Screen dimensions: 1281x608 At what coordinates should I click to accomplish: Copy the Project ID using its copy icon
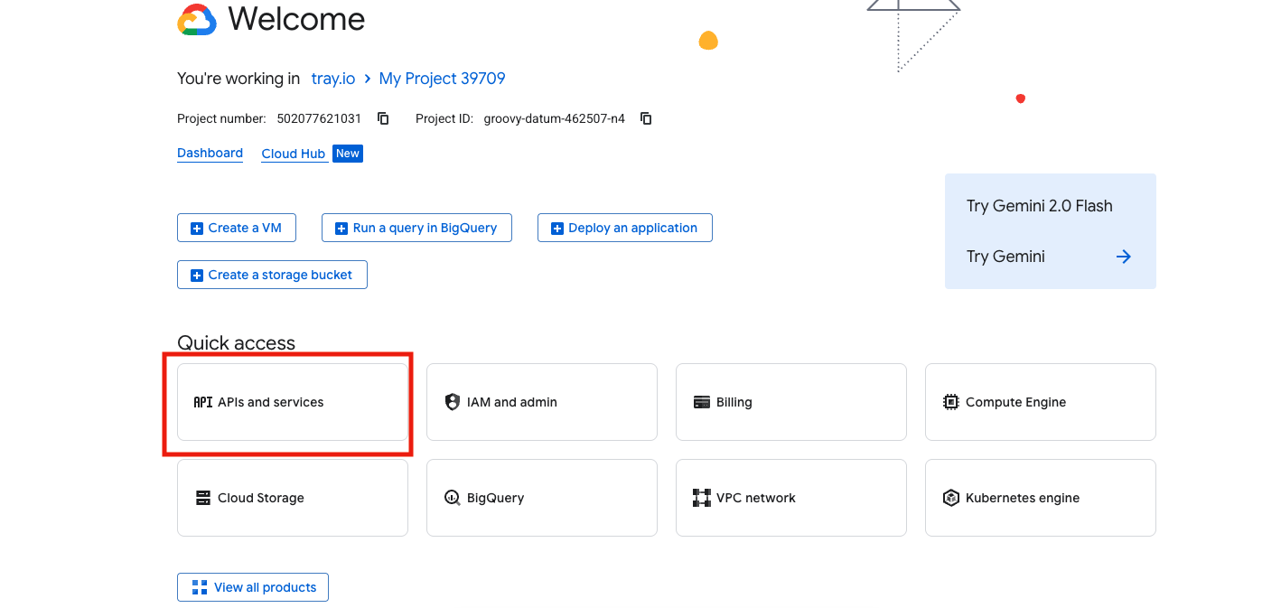tap(645, 117)
